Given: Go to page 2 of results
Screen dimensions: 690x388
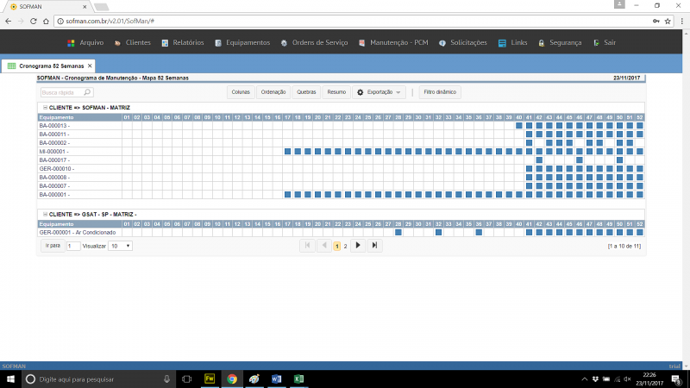Looking at the screenshot, I should tap(345, 246).
